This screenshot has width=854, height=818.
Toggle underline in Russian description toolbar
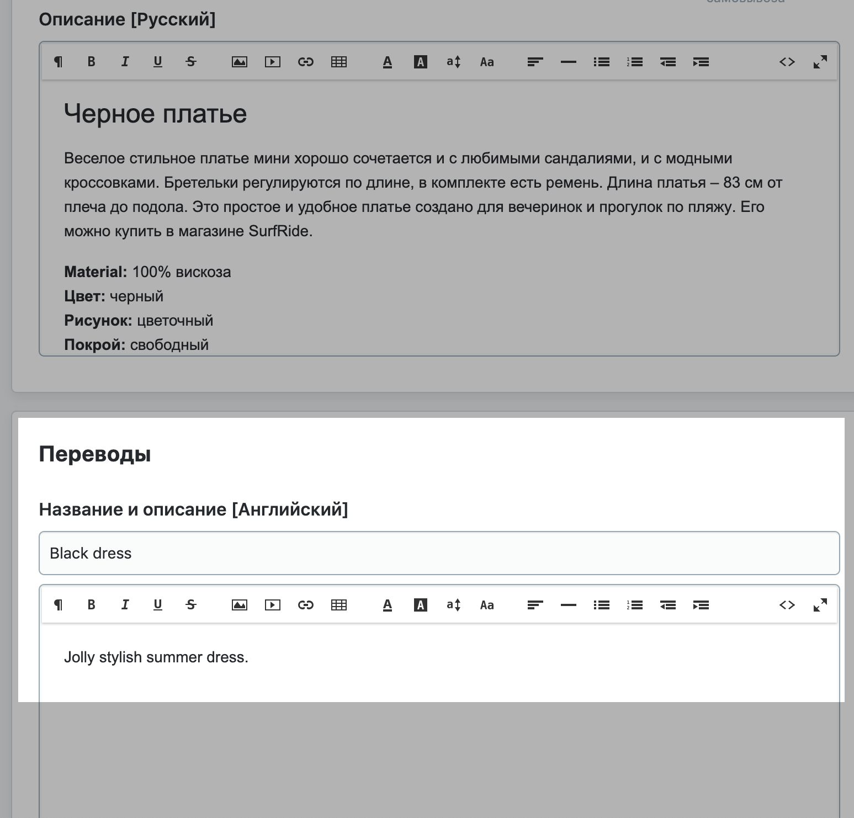point(158,62)
